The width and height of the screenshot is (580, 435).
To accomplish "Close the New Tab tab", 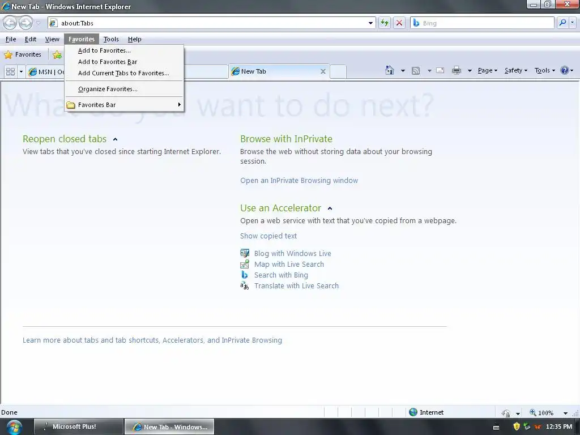I will click(x=323, y=71).
